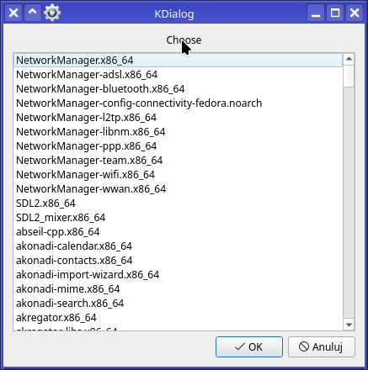Choose NetworkManager-config-connectivity-fedora.noarch
The height and width of the screenshot is (370, 368).
178,103
